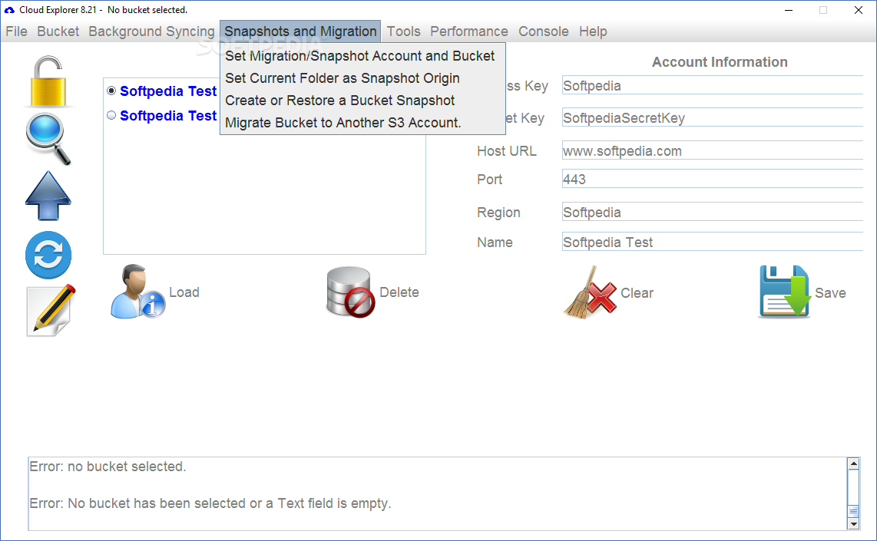Choose Migrate Bucket to Another S3 Account
This screenshot has width=877, height=541.
pyautogui.click(x=362, y=122)
